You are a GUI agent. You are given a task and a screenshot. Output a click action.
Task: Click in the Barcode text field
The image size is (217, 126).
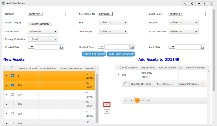(54, 14)
